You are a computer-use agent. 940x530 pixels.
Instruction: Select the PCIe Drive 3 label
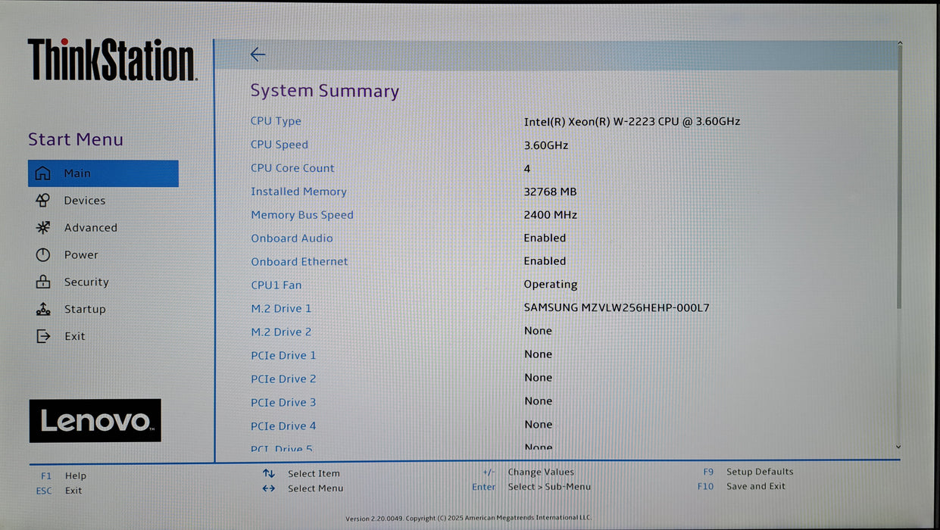click(283, 403)
